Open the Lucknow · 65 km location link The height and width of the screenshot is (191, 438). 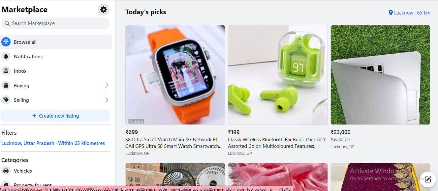pyautogui.click(x=410, y=13)
